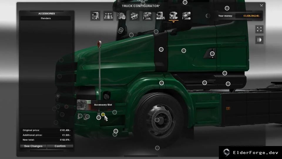Select the cab door panel slot

[184, 51]
